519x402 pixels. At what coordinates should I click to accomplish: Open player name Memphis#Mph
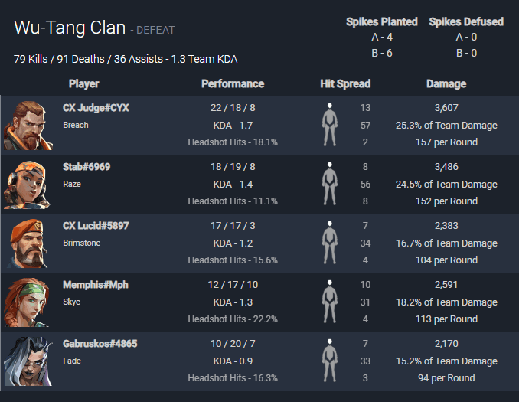tap(96, 285)
